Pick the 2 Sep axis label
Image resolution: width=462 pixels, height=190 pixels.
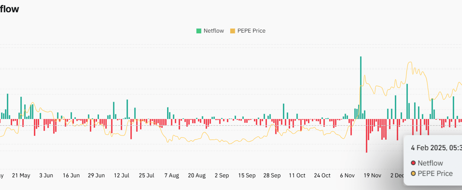pyautogui.click(x=222, y=175)
